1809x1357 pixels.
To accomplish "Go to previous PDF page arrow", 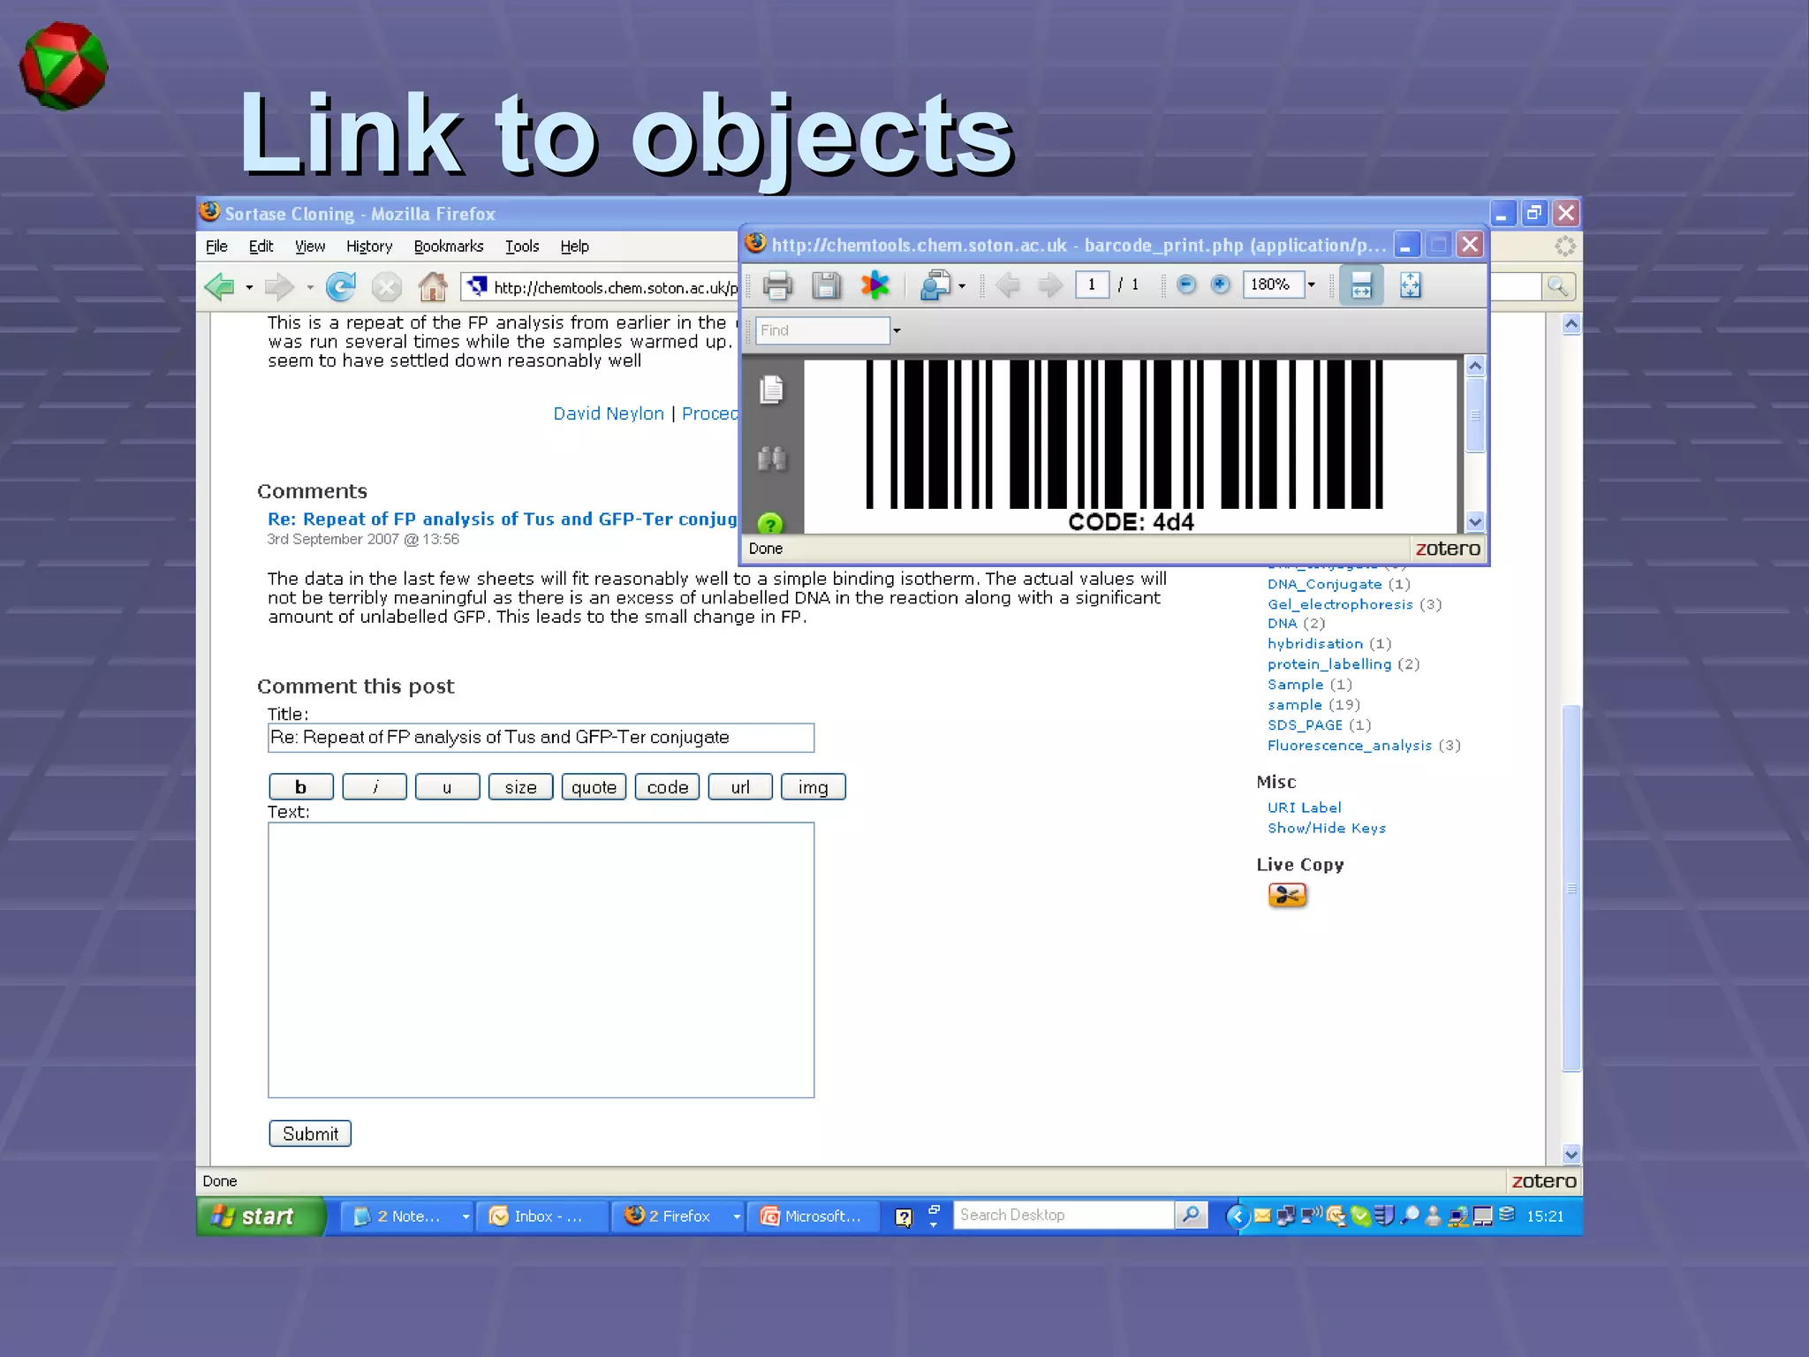I will coord(1007,284).
